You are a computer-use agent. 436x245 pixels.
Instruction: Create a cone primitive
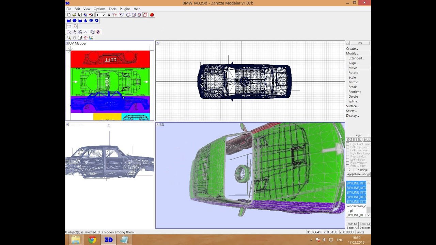85,21
